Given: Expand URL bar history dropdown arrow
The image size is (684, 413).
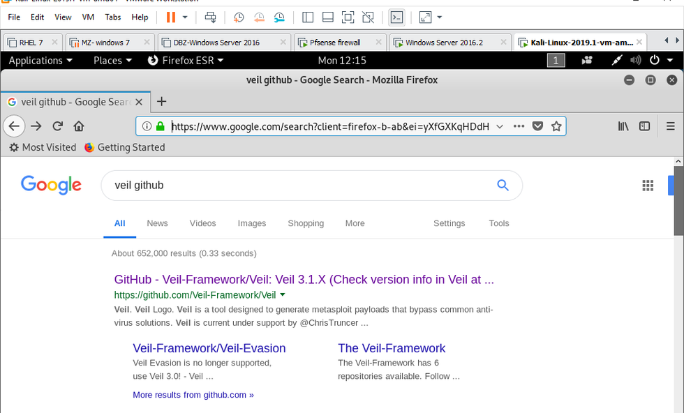Looking at the screenshot, I should click(x=500, y=126).
